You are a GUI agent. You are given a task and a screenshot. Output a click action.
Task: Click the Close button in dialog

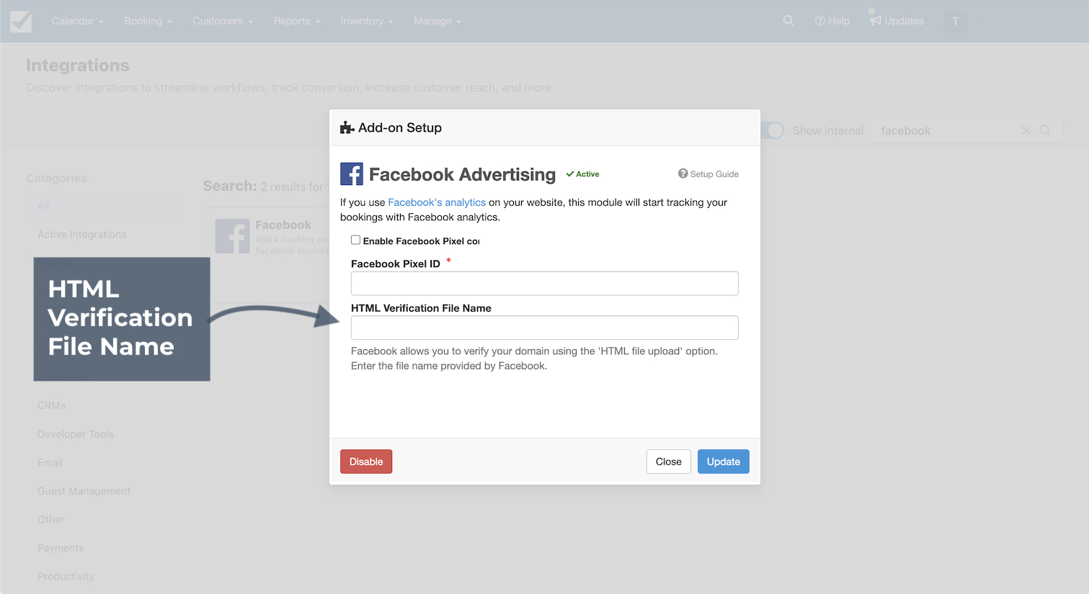point(669,462)
